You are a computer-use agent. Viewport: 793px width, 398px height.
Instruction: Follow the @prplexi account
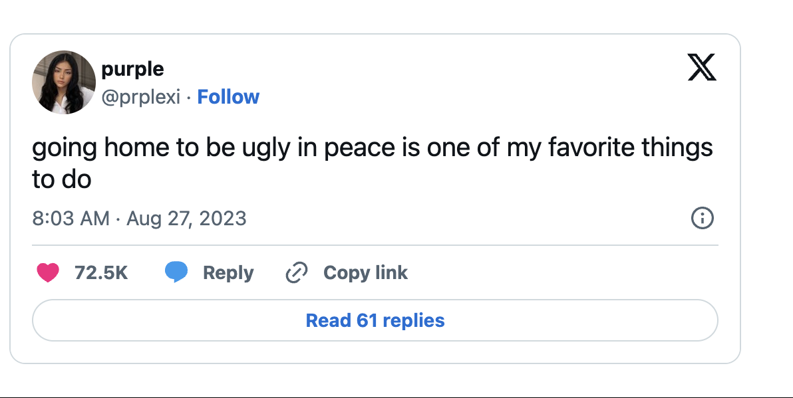pos(228,97)
